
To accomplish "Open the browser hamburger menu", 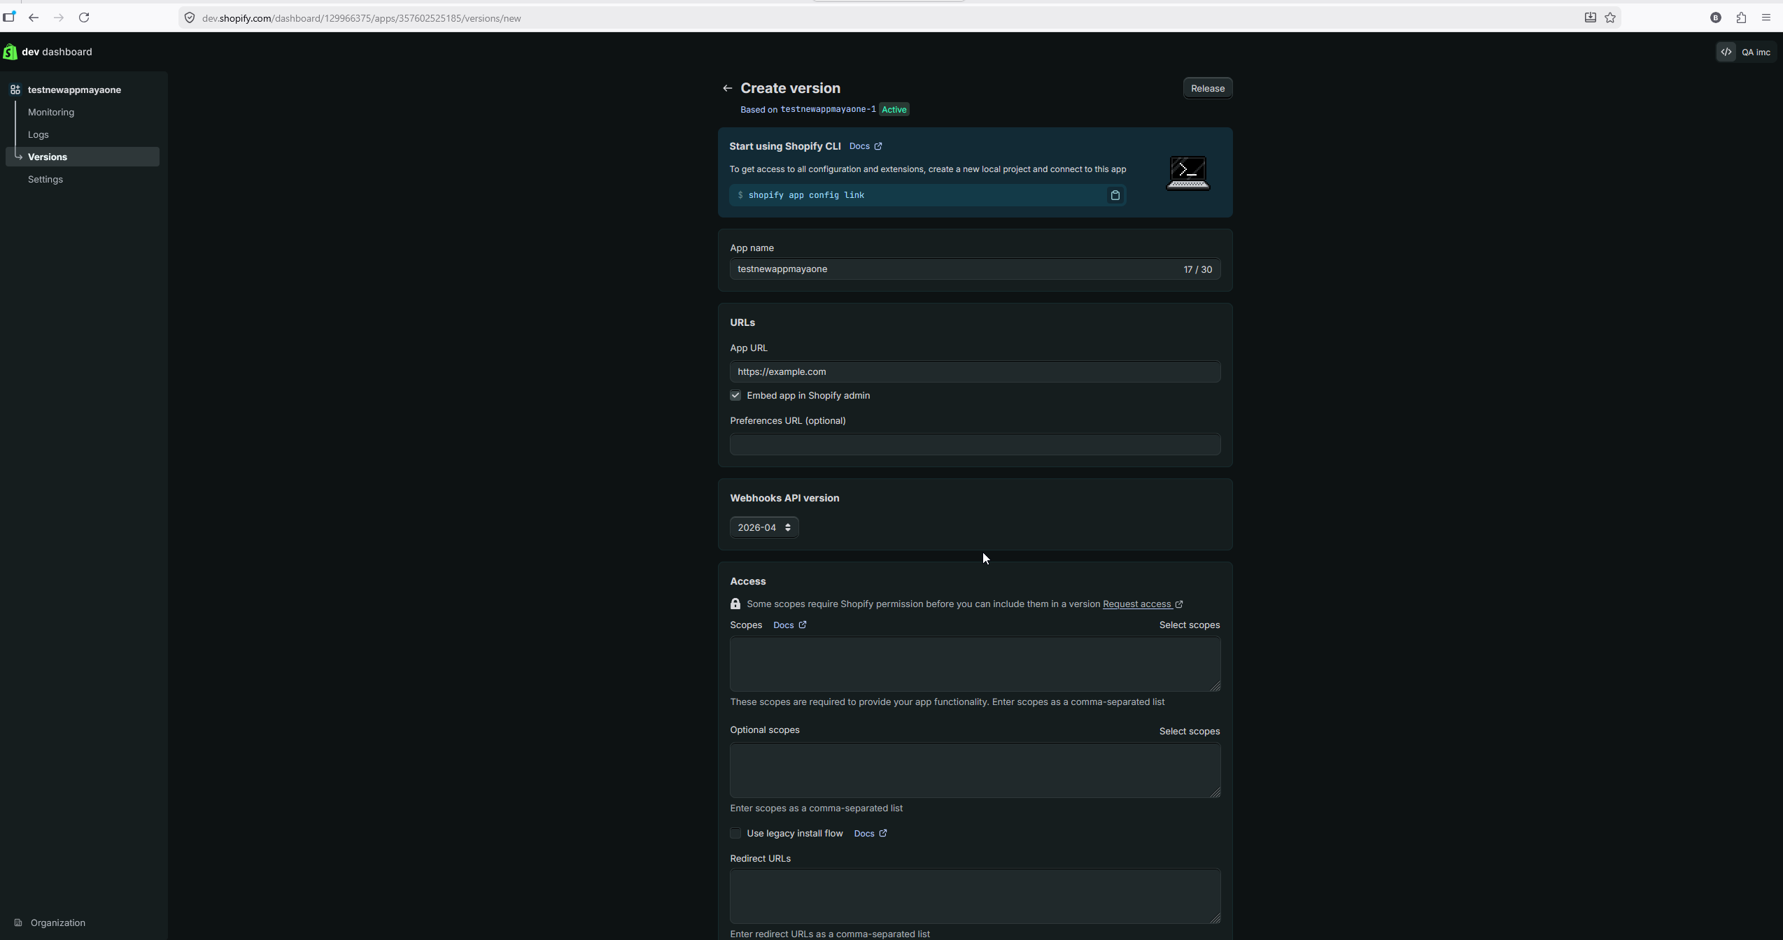I will pyautogui.click(x=1766, y=17).
